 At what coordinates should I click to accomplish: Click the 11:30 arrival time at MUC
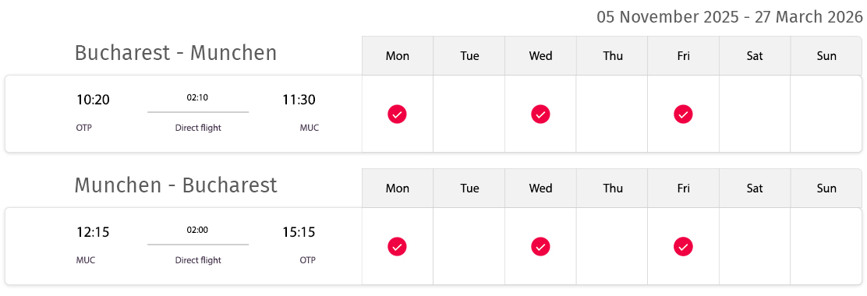pyautogui.click(x=299, y=100)
